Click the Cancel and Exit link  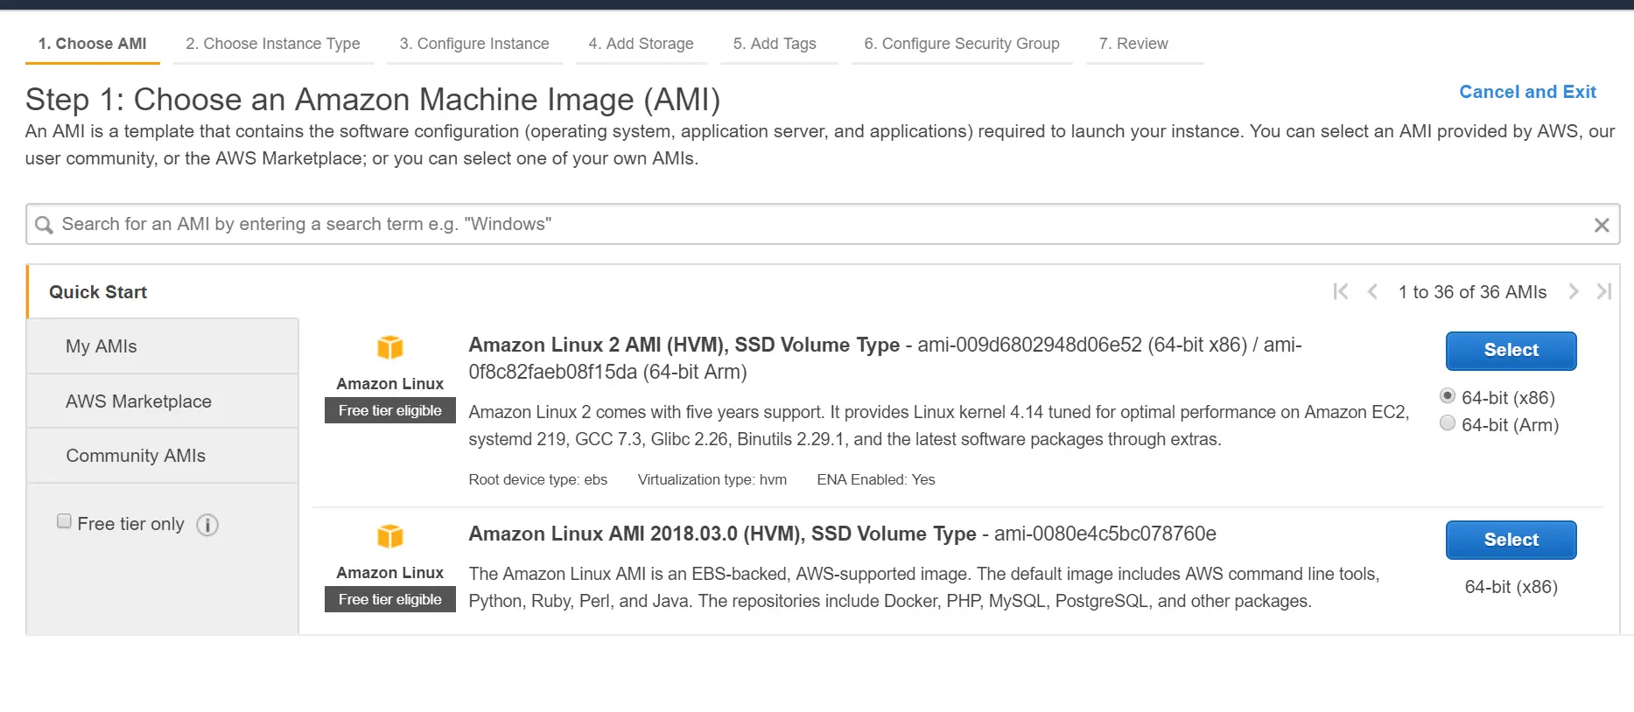(1527, 92)
